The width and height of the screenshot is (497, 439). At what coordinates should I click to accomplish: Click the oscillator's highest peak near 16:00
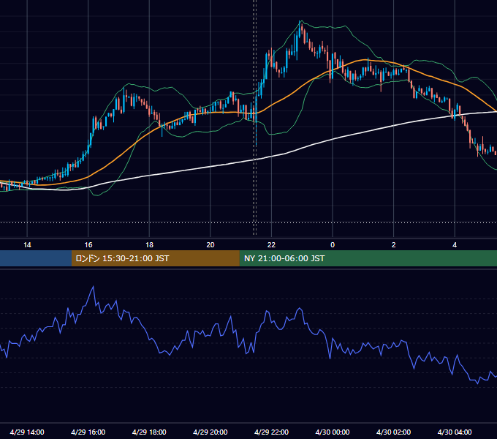tap(94, 287)
